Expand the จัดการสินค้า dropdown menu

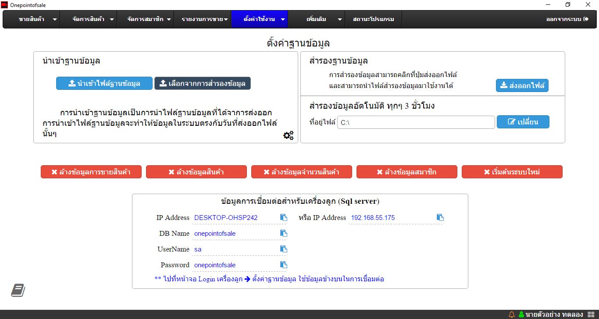pos(94,19)
